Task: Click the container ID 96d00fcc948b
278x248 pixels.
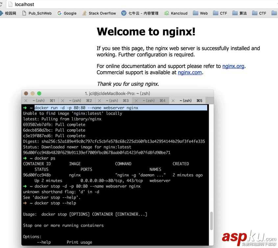Action: click(x=37, y=175)
